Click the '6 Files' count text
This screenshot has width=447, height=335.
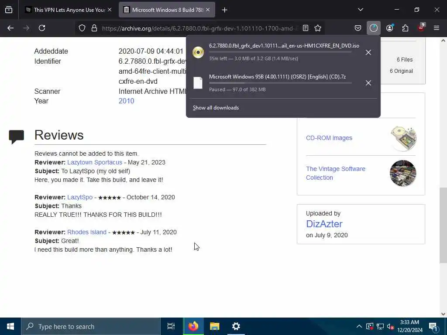tap(405, 59)
